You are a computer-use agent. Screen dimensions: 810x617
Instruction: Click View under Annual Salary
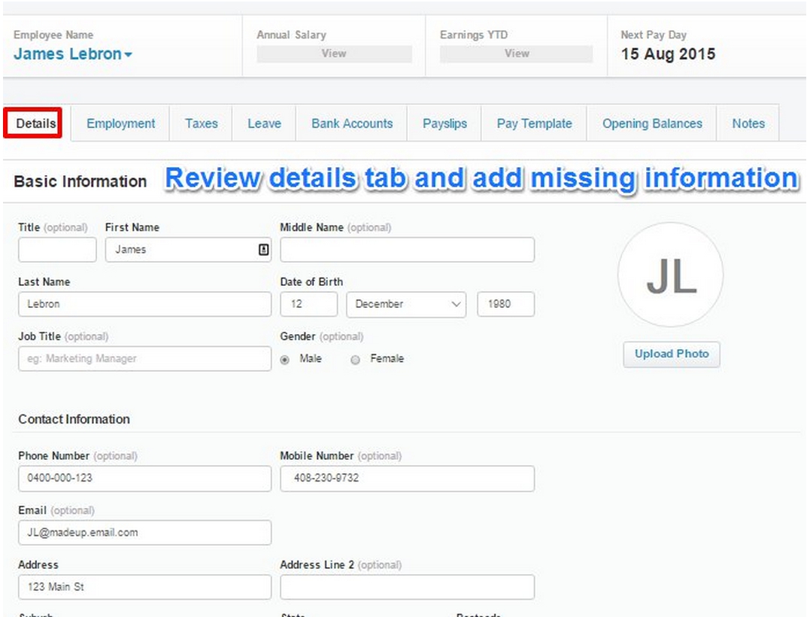pyautogui.click(x=334, y=54)
